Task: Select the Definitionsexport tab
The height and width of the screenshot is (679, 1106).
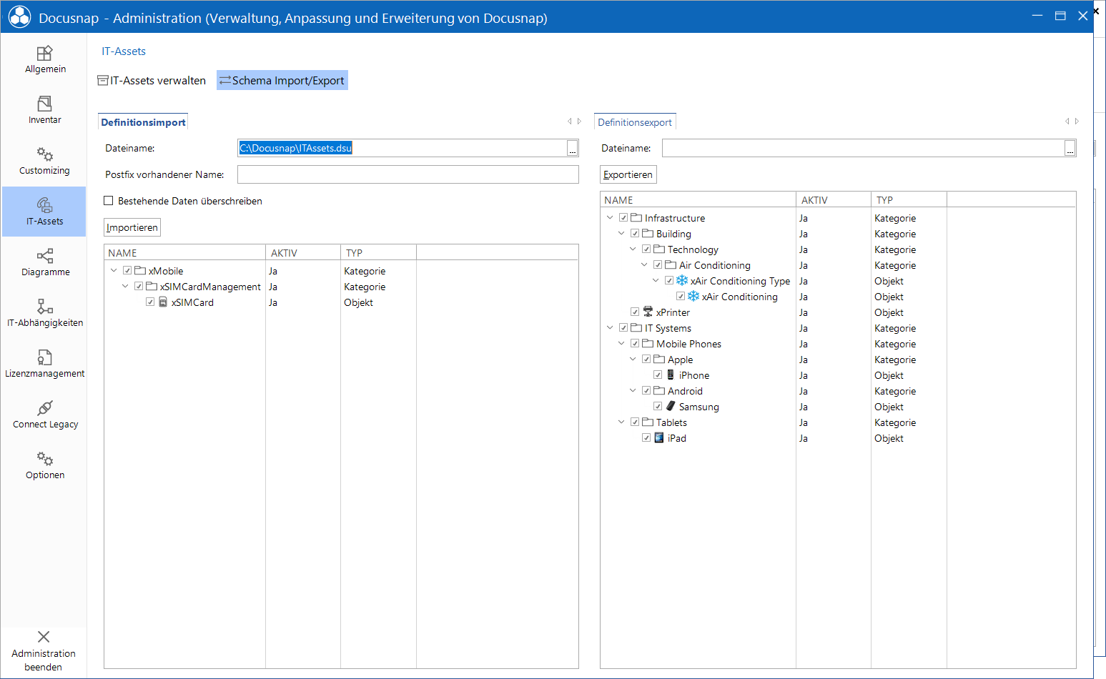Action: (x=635, y=122)
